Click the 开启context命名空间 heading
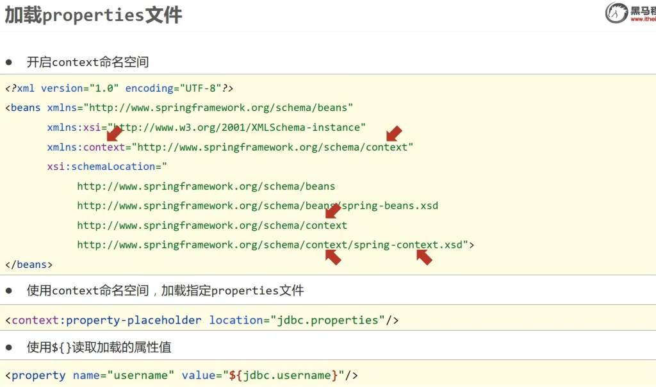Viewport: 656px width, 387px height. pyautogui.click(x=88, y=62)
